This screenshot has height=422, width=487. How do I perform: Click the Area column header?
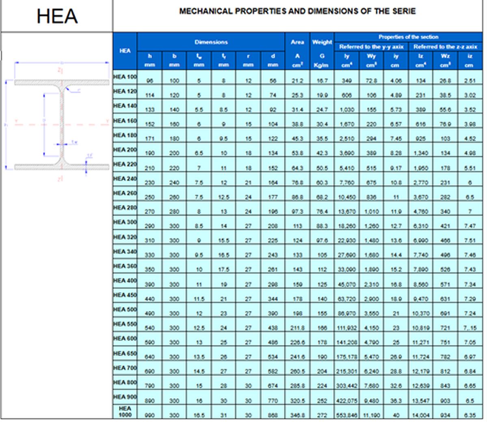click(297, 42)
